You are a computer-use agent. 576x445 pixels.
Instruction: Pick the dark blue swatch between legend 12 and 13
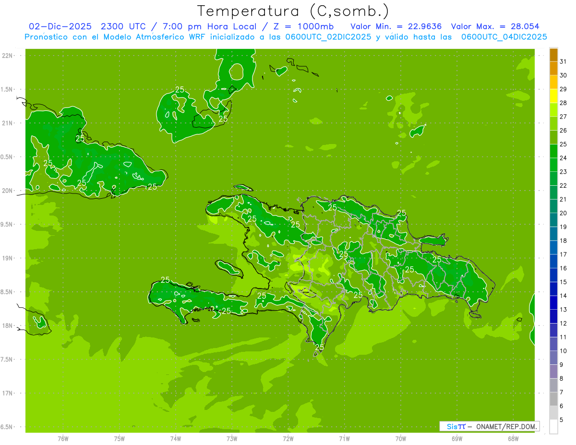pos(553,316)
